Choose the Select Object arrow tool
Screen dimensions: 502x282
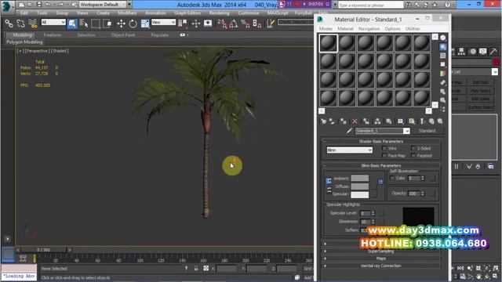click(x=72, y=23)
